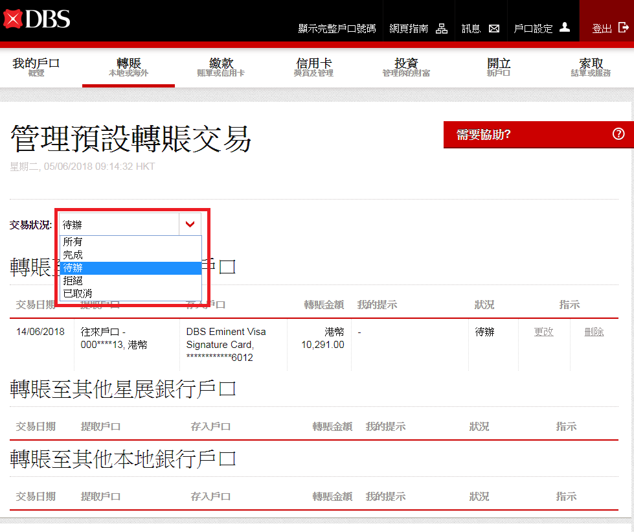
Task: Open the 繳款 menu tab
Action: (221, 67)
